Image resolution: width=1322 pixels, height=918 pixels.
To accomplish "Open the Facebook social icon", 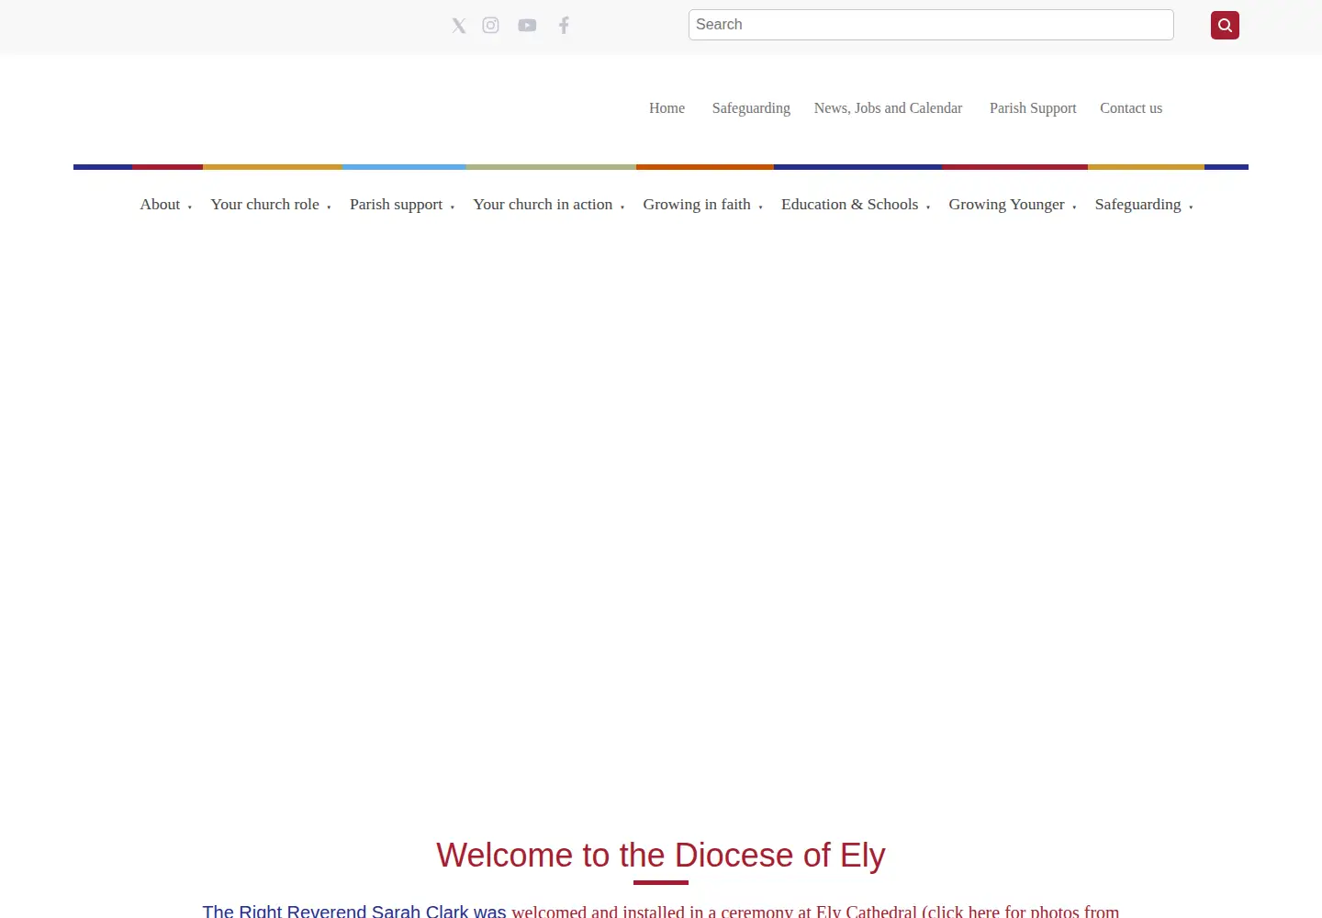I will 565,26.
